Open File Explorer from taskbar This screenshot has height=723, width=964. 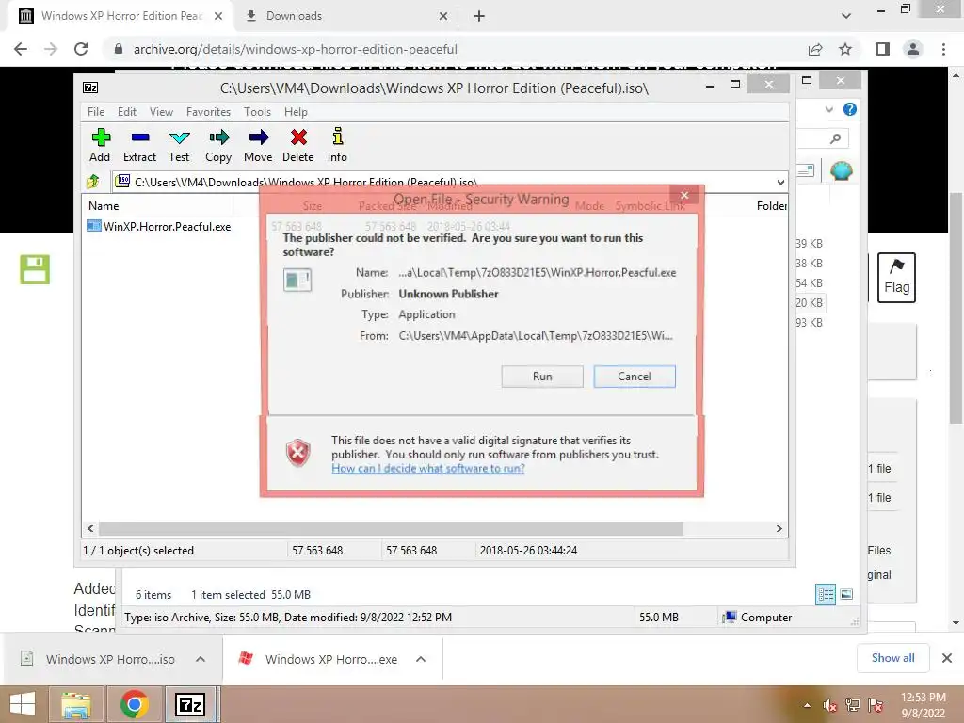click(75, 704)
